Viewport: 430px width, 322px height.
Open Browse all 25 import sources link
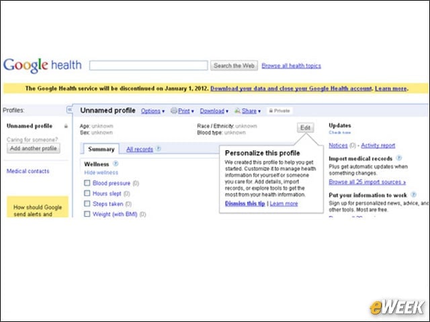coord(368,182)
